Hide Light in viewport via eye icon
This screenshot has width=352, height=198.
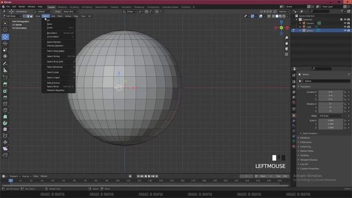tap(345, 27)
